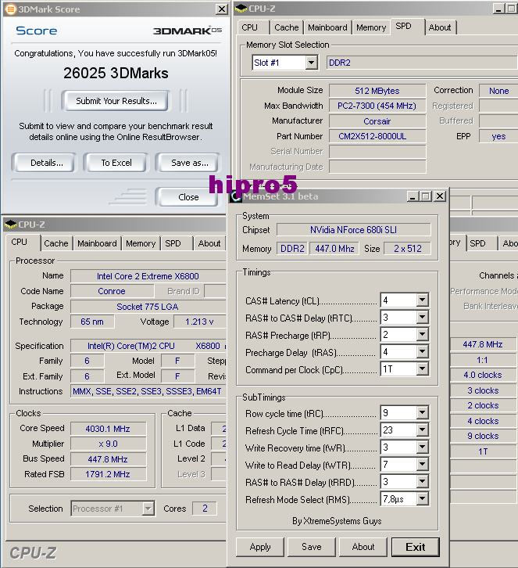Click memory frequency 447.0 Mhz in MemSet
Image resolution: width=518 pixels, height=568 pixels.
[334, 249]
